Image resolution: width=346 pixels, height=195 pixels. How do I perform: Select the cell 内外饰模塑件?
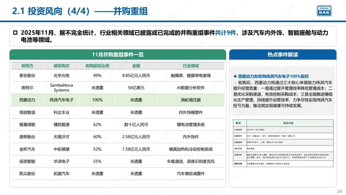(x=191, y=112)
